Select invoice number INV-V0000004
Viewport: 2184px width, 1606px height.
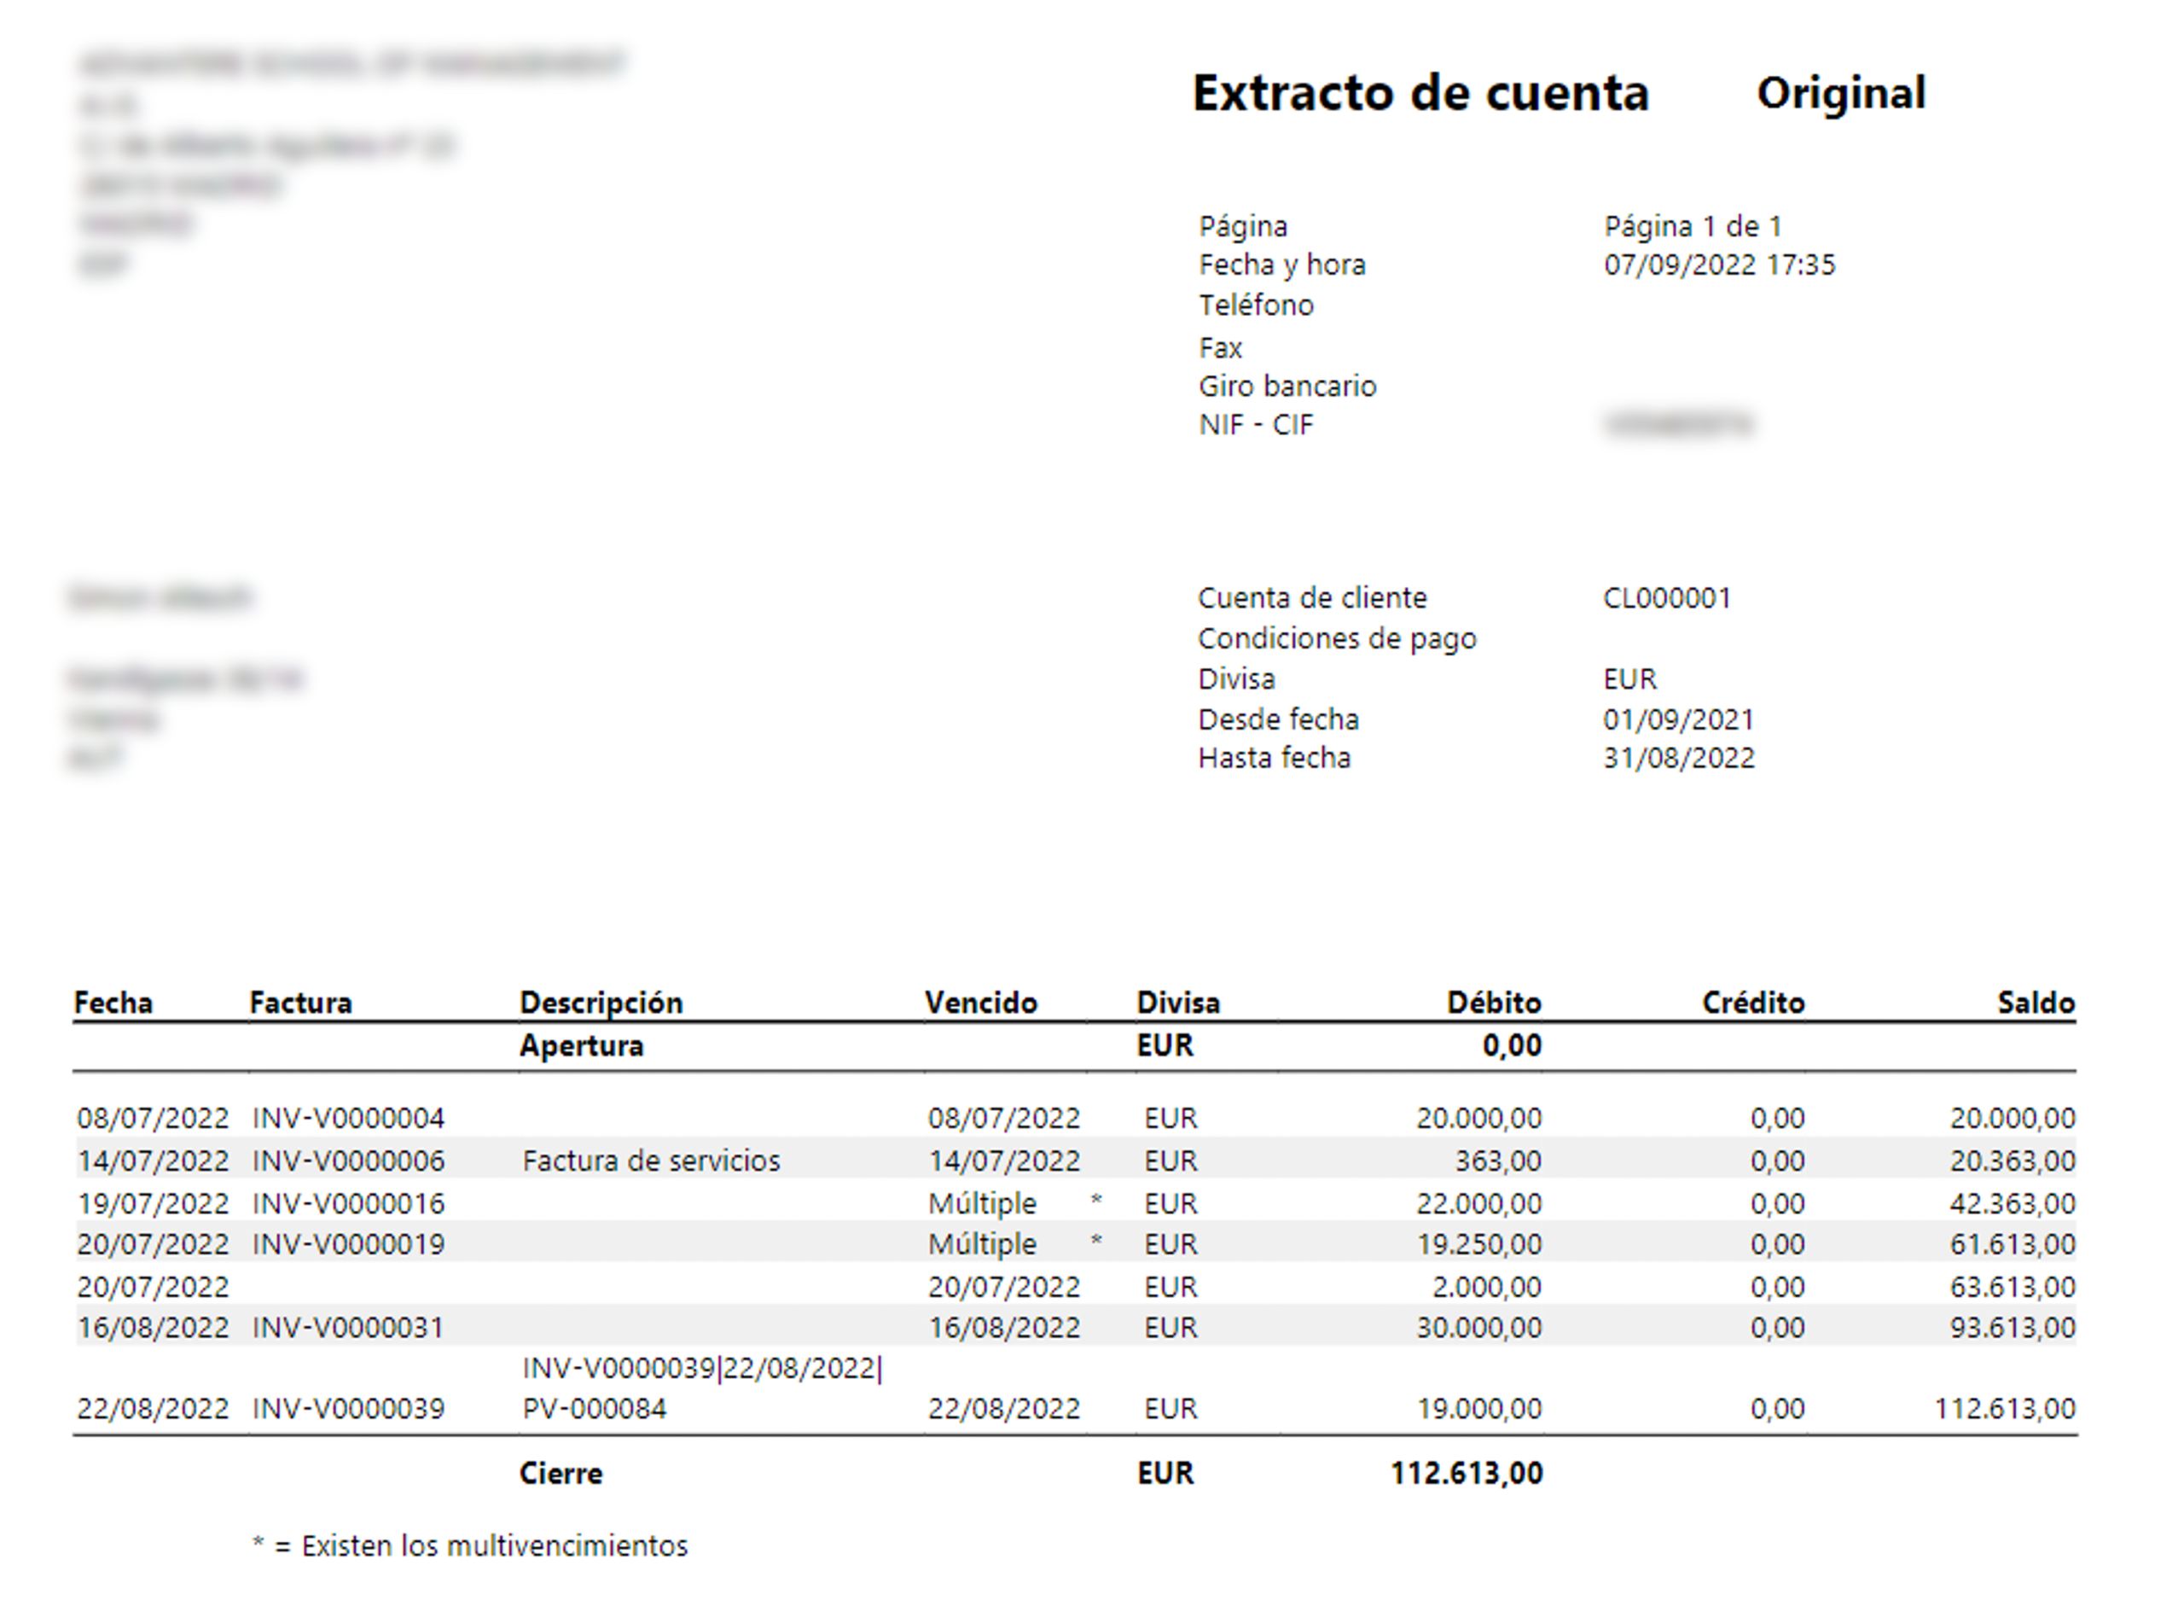pyautogui.click(x=348, y=1118)
